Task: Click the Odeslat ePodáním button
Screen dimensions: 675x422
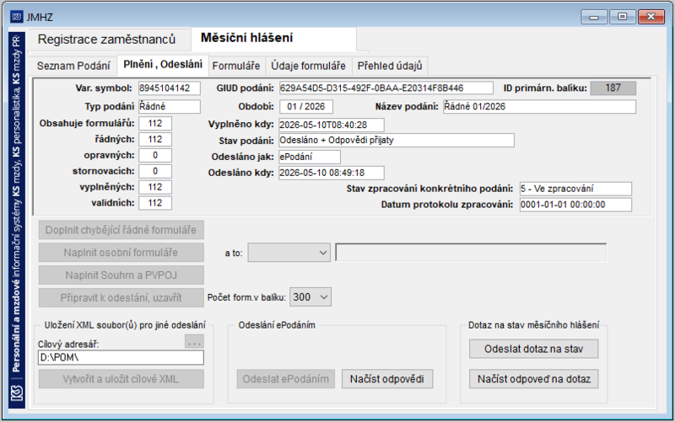Action: (286, 379)
